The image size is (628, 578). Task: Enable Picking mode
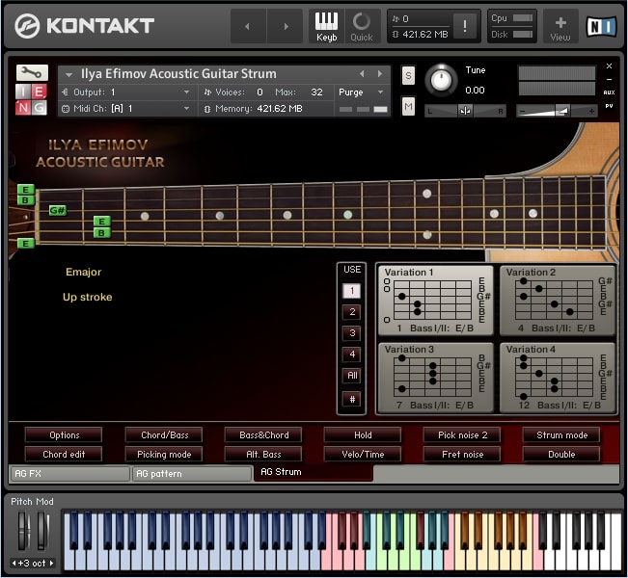point(164,455)
